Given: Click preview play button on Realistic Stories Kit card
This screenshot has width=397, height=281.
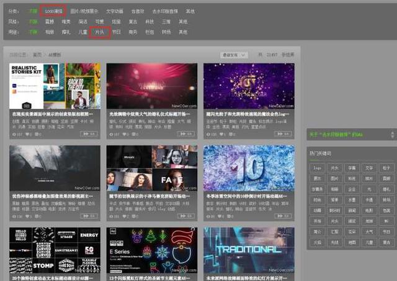Looking at the screenshot, I should click(89, 134).
